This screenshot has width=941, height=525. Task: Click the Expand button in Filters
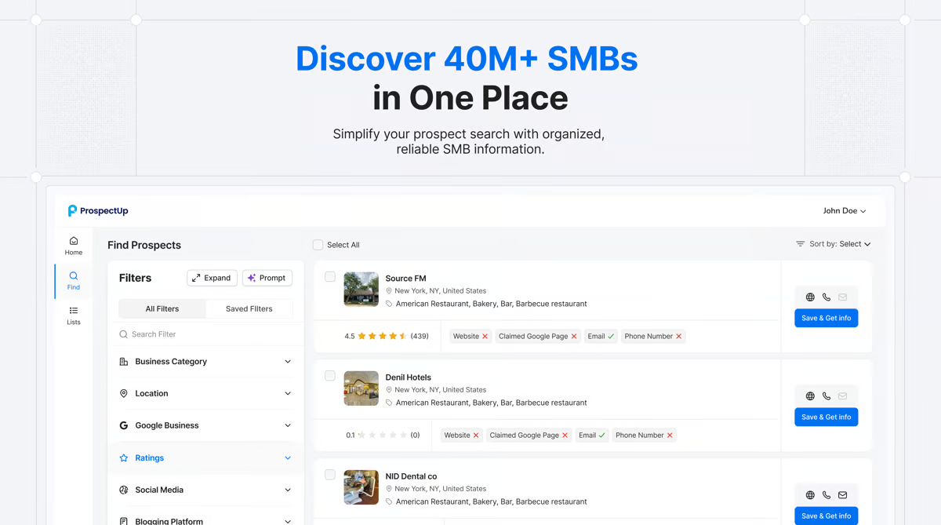tap(212, 278)
